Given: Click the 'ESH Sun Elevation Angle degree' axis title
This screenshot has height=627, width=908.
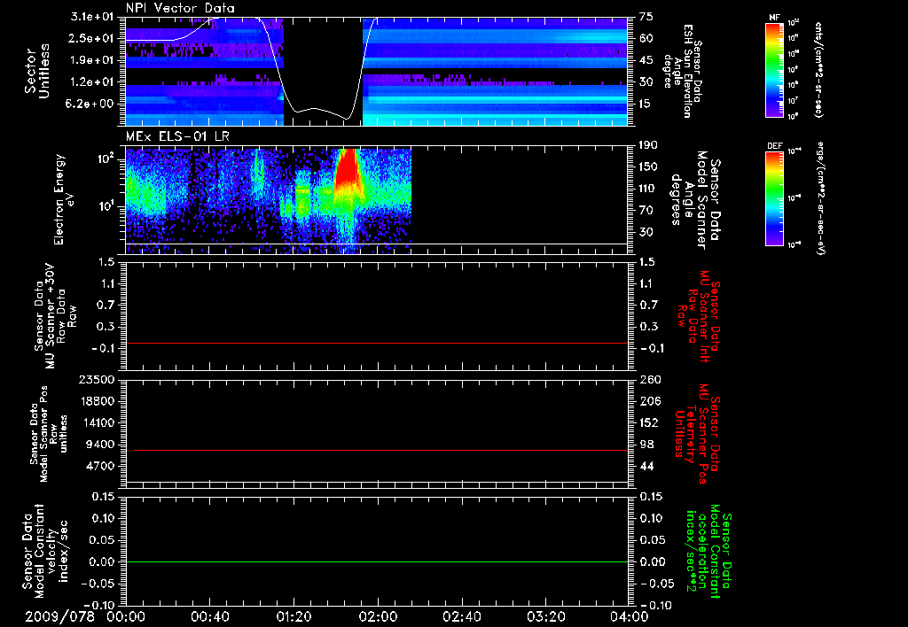Looking at the screenshot, I should click(x=682, y=71).
